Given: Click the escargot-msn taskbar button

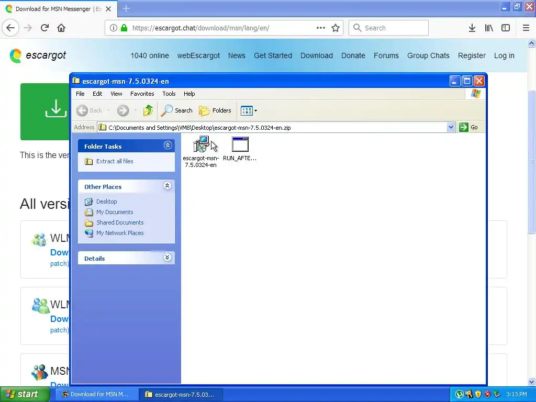Looking at the screenshot, I should (181, 394).
